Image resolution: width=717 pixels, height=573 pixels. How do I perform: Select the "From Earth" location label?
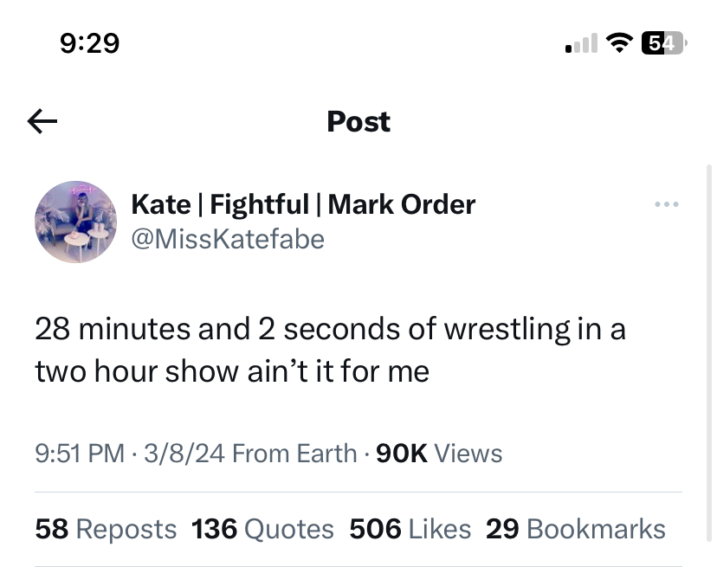[x=294, y=453]
